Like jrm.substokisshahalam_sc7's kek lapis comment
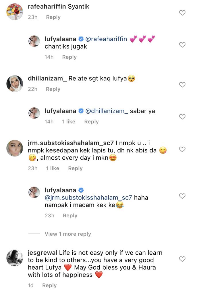Image resolution: width=197 pixels, height=294 pixels. (x=182, y=149)
